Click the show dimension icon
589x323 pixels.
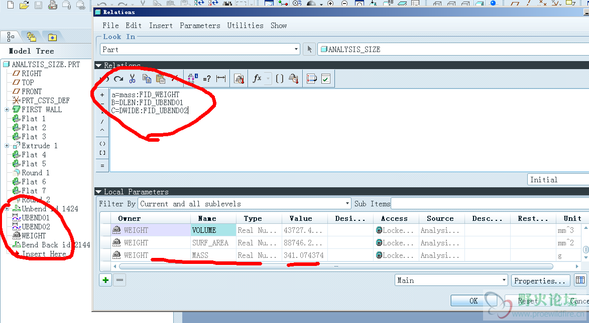[221, 78]
